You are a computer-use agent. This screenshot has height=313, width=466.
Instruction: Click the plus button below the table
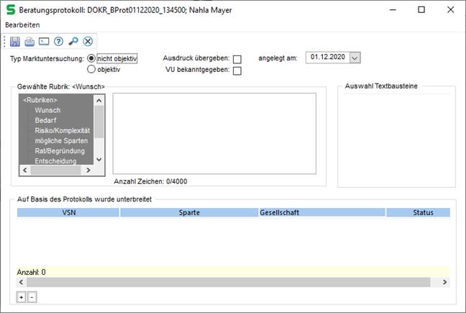click(21, 296)
